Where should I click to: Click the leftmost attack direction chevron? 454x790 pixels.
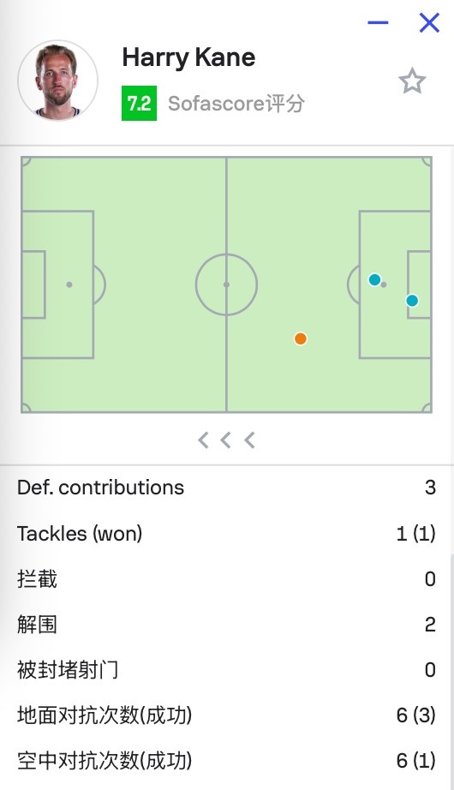point(203,440)
